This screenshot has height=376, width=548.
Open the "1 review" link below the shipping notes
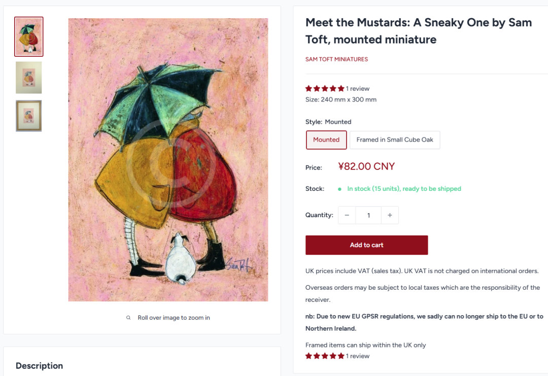coord(358,356)
